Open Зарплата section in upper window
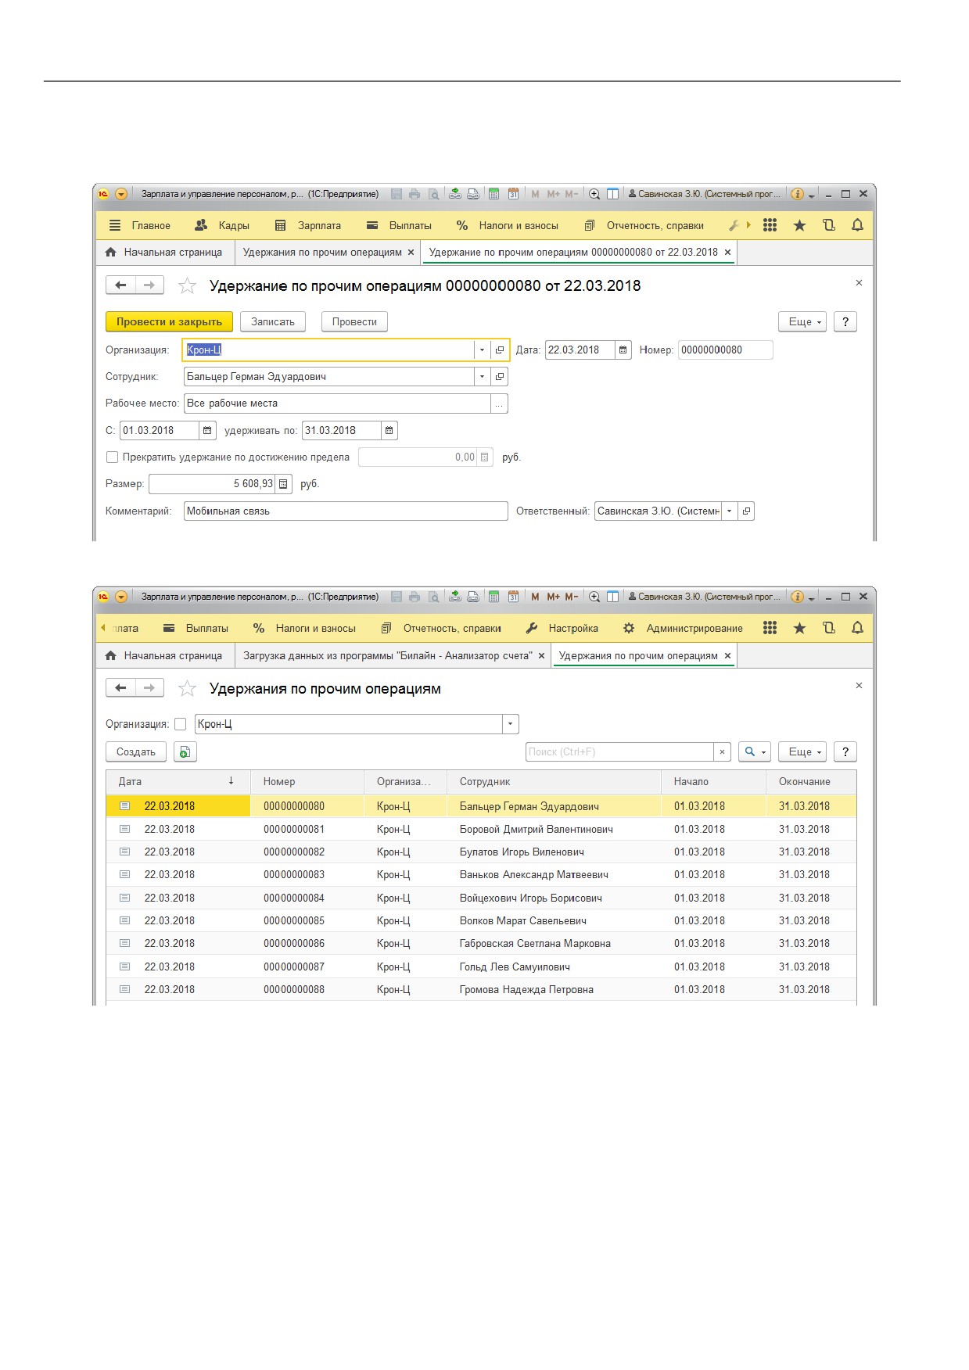The width and height of the screenshot is (969, 1370). pos(307,225)
